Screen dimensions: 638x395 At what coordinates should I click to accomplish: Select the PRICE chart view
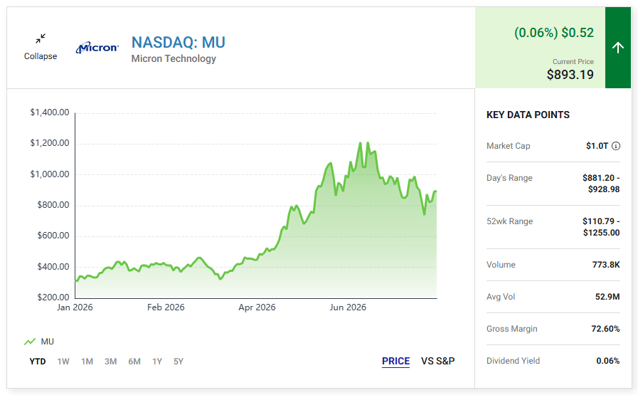click(396, 362)
